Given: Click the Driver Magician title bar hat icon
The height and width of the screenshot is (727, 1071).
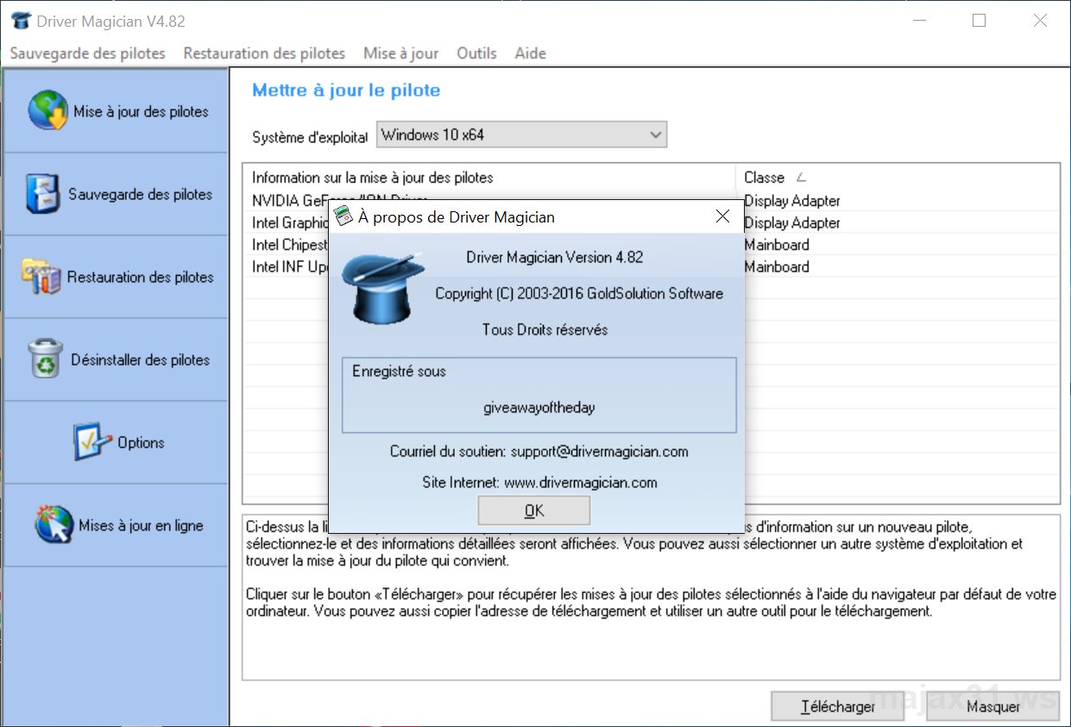Looking at the screenshot, I should (21, 21).
